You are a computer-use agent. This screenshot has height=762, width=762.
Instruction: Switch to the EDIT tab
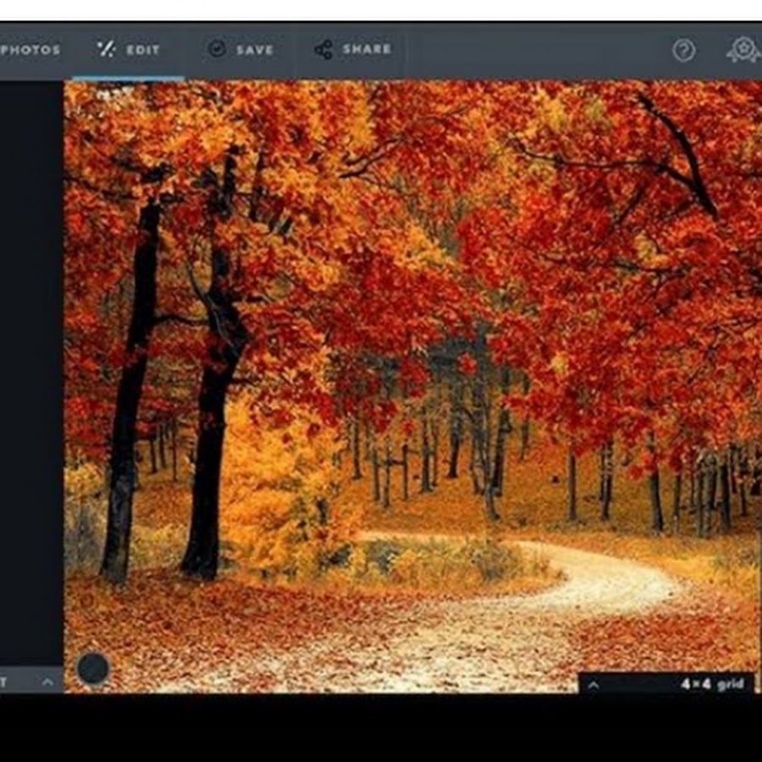click(129, 50)
